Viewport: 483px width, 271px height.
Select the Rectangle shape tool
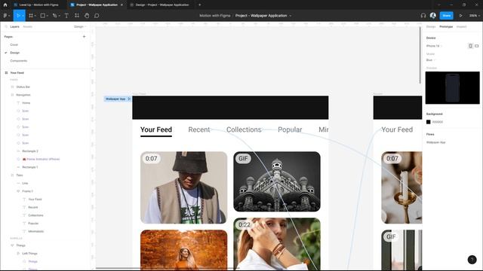click(43, 15)
